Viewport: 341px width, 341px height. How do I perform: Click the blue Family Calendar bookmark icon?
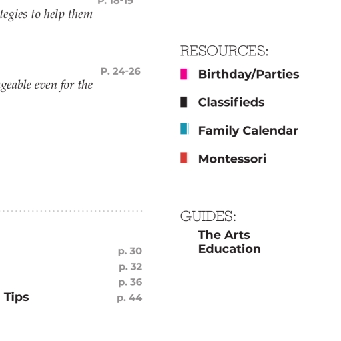pyautogui.click(x=184, y=129)
